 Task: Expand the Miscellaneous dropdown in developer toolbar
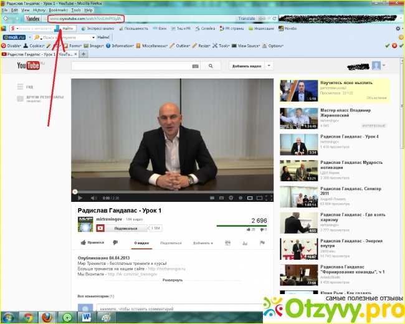(x=151, y=45)
